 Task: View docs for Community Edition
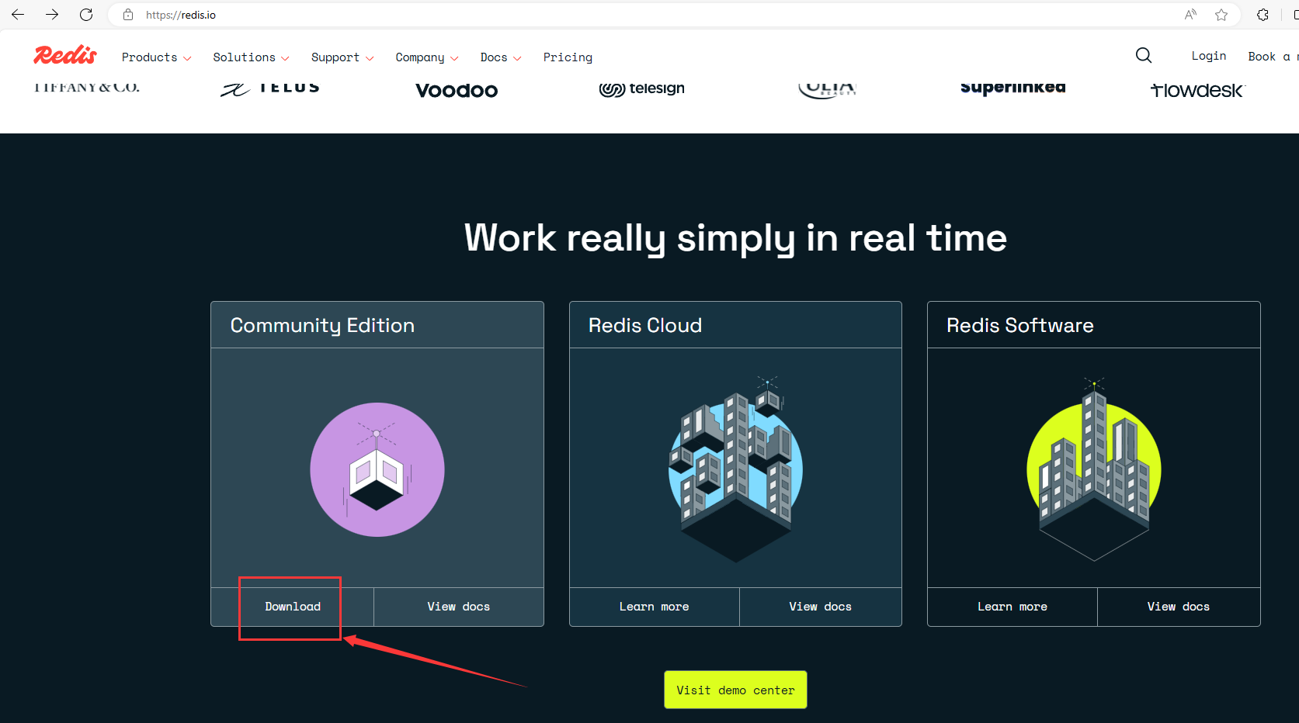459,607
